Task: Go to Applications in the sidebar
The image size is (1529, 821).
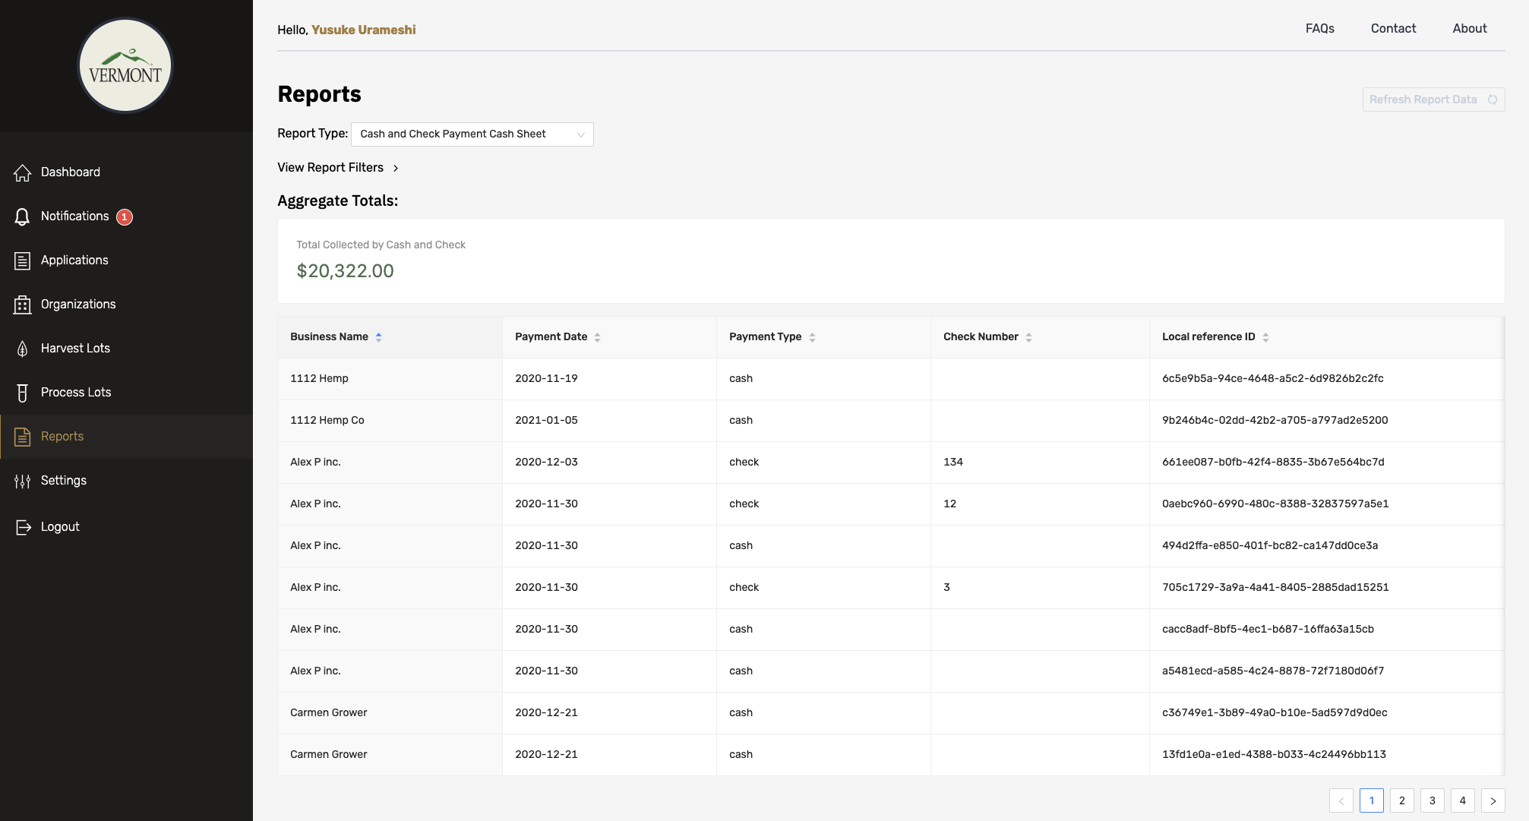Action: pos(126,261)
